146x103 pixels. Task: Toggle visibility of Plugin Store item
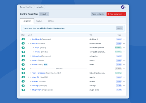23,90
